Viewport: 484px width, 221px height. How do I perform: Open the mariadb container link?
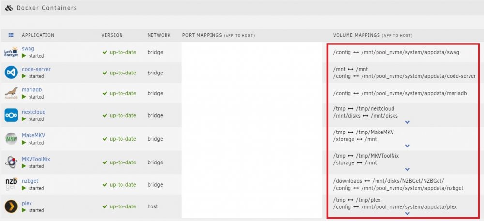32,89
